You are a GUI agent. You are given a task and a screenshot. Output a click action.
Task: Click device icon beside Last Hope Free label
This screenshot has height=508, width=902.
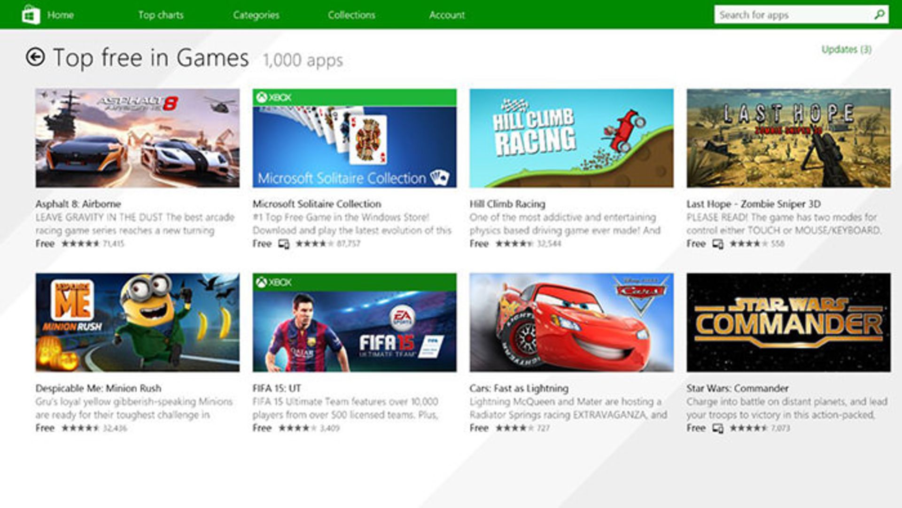click(x=717, y=244)
